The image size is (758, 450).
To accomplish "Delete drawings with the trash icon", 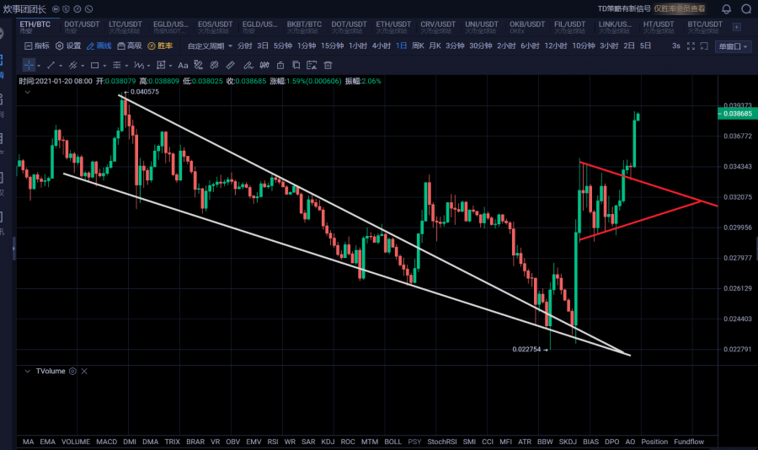I will pyautogui.click(x=328, y=65).
